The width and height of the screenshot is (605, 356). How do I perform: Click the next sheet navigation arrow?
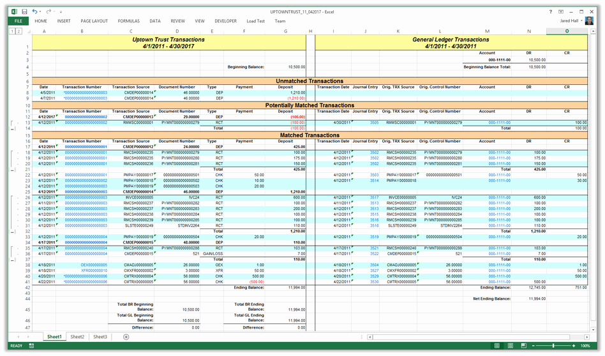point(28,337)
